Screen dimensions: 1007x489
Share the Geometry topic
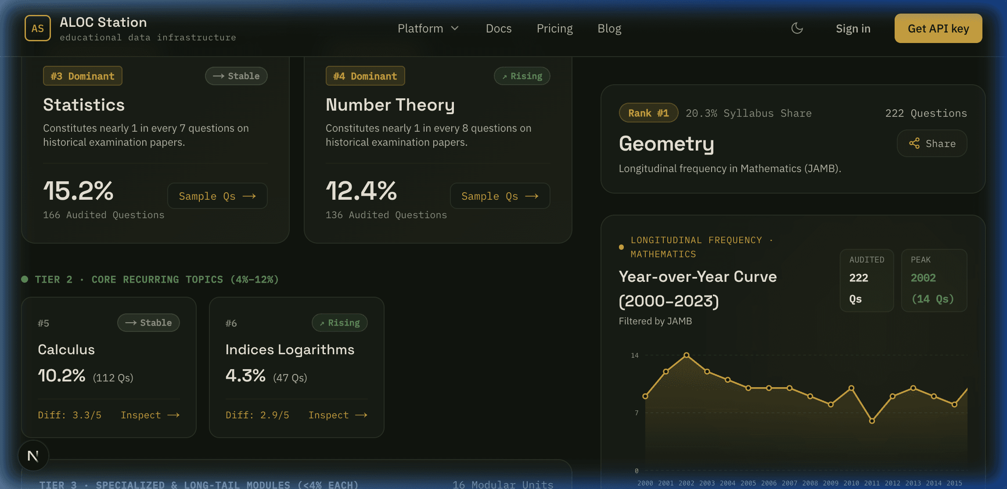tap(932, 143)
